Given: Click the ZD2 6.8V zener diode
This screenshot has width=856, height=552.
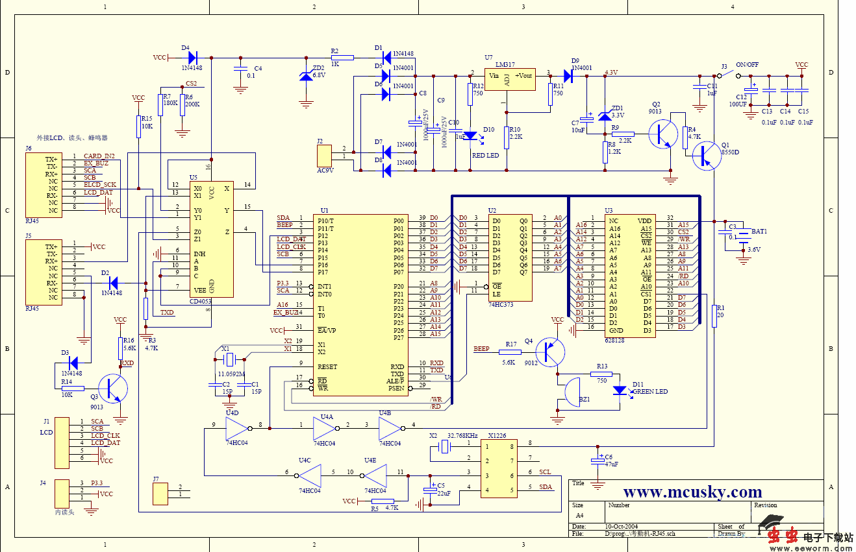Looking at the screenshot, I should [x=305, y=77].
